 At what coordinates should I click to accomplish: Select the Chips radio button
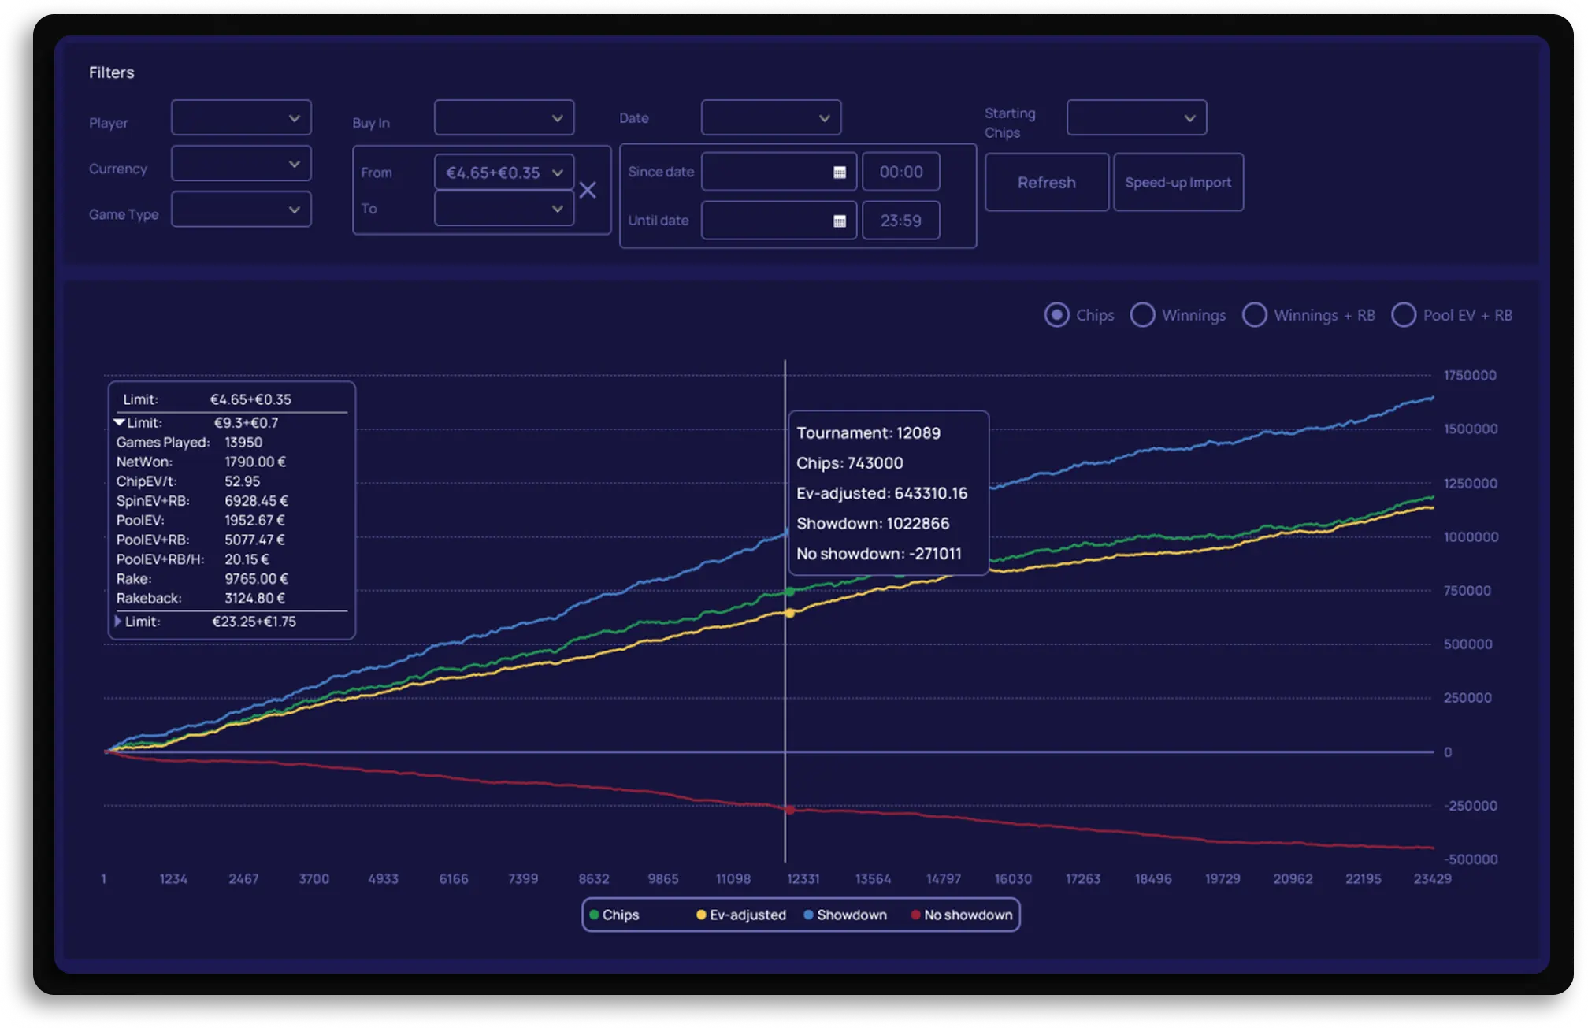coord(1056,315)
